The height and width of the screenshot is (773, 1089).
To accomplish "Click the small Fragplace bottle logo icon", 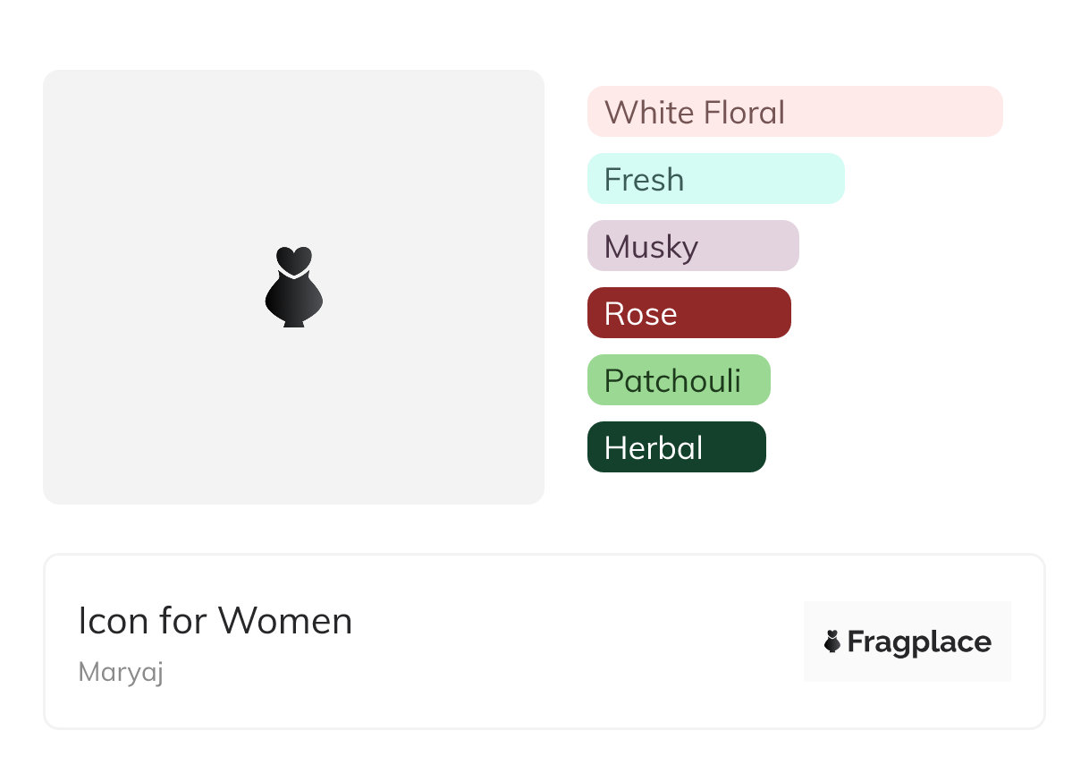I will [832, 641].
